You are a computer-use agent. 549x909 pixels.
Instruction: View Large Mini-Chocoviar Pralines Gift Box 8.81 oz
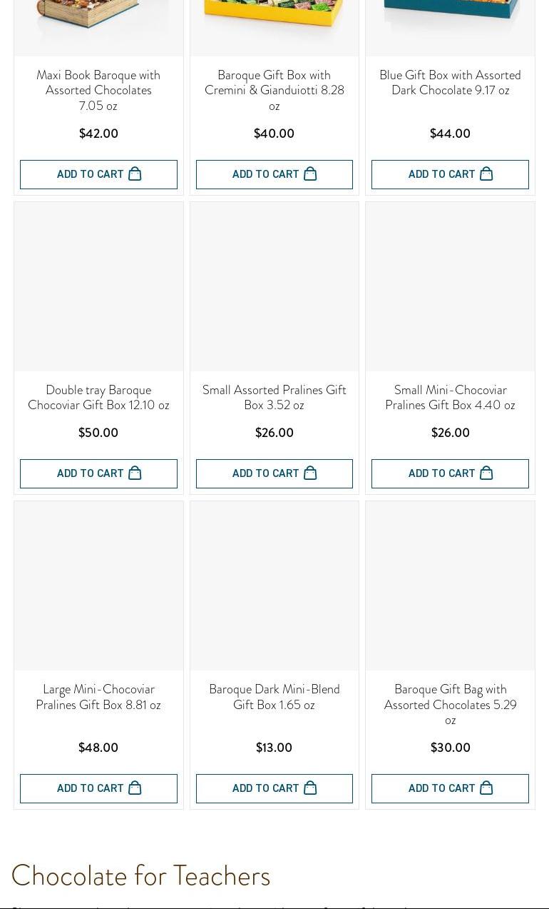pyautogui.click(x=98, y=697)
